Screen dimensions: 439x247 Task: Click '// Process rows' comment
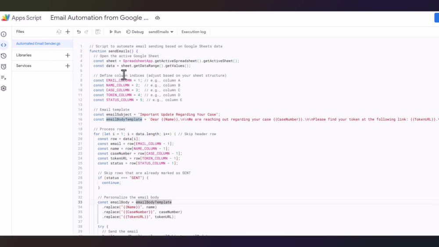point(109,129)
